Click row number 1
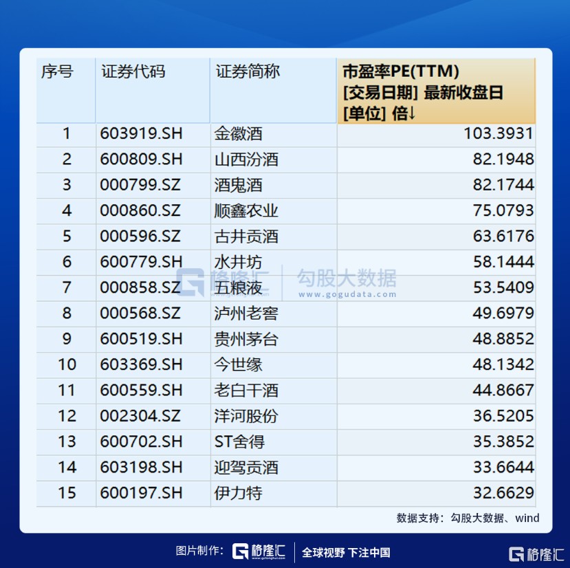The height and width of the screenshot is (568, 570). point(67,133)
